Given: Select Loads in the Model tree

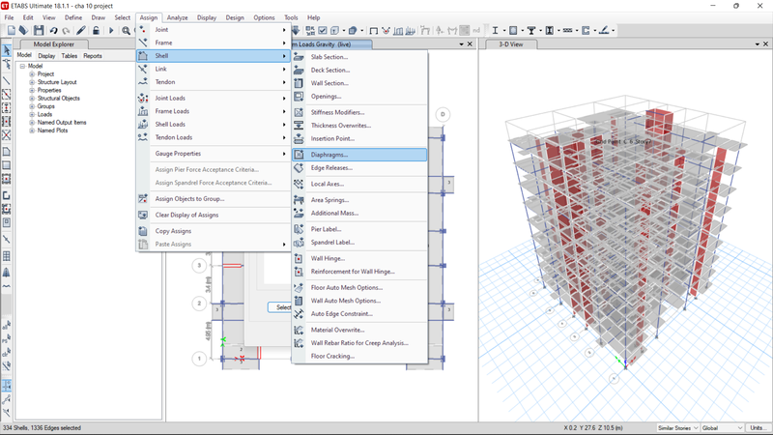Looking at the screenshot, I should (x=44, y=114).
